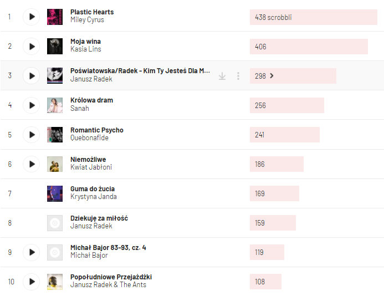Image resolution: width=384 pixels, height=296 pixels.
Task: Play the track Plastic Hearts
Action: 32,17
